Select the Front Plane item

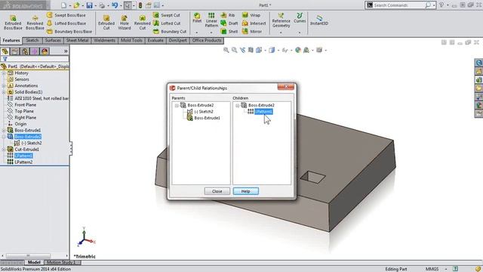pyautogui.click(x=25, y=105)
